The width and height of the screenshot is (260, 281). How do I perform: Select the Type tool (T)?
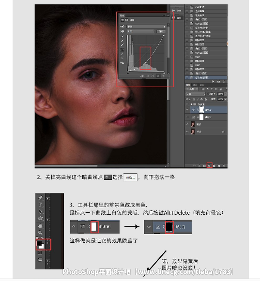pos(40,205)
